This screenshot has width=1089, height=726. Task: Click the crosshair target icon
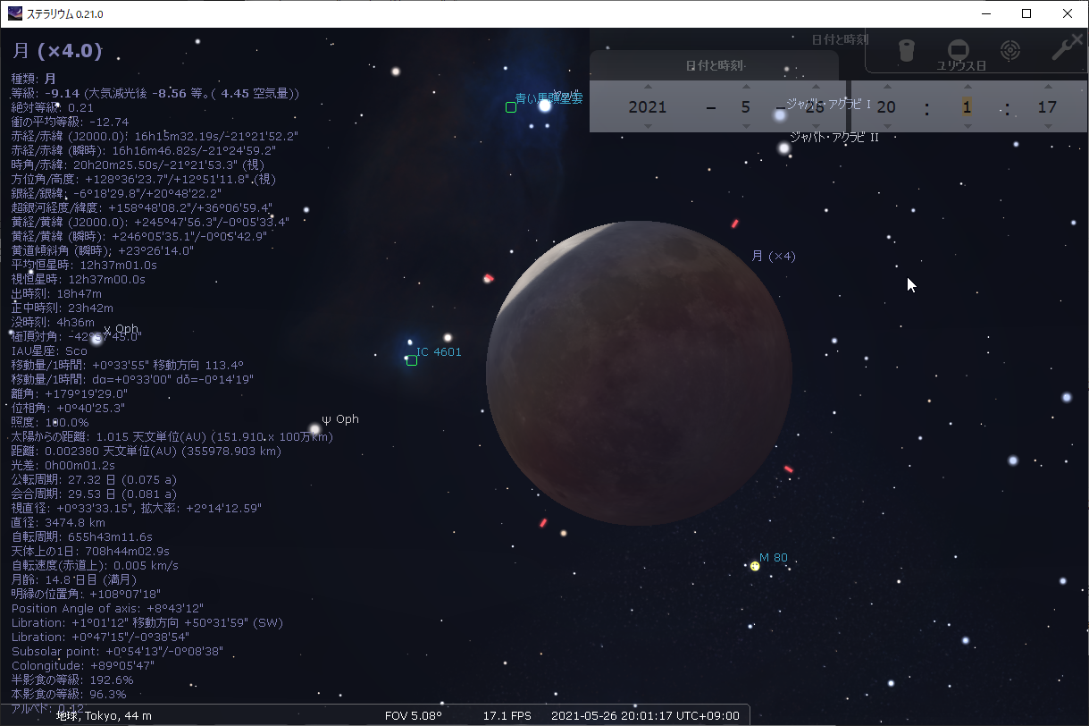click(x=1010, y=51)
